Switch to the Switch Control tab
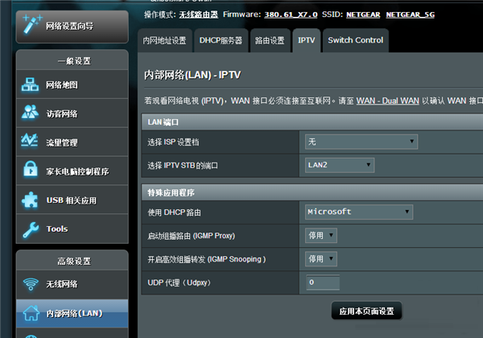Viewport: 483px width, 338px height. click(x=355, y=40)
